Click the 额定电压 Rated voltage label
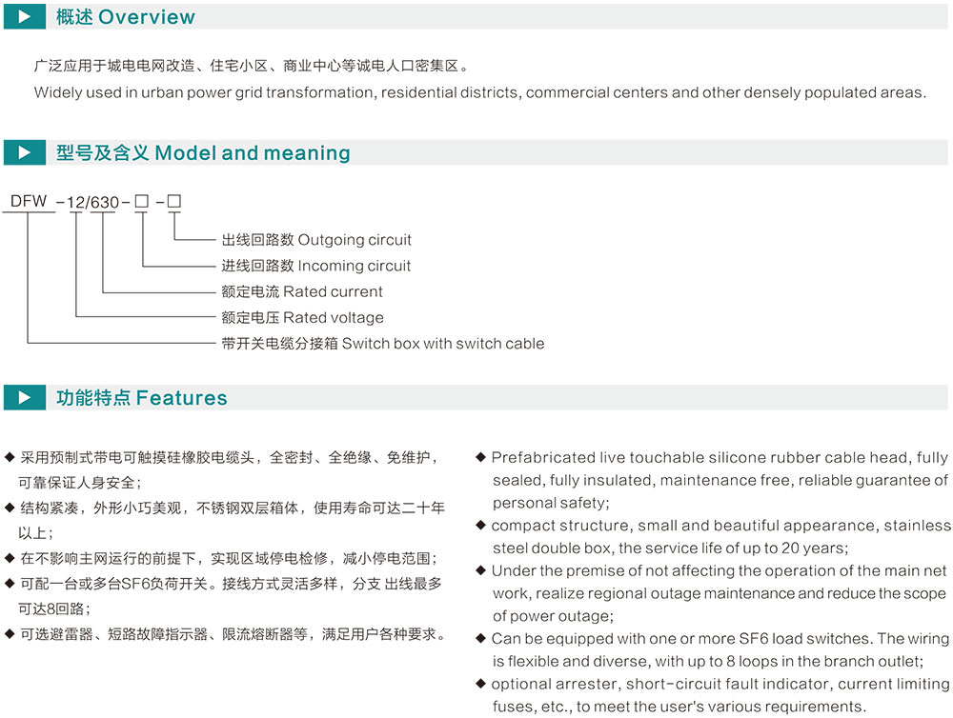The height and width of the screenshot is (718, 953). [x=302, y=317]
